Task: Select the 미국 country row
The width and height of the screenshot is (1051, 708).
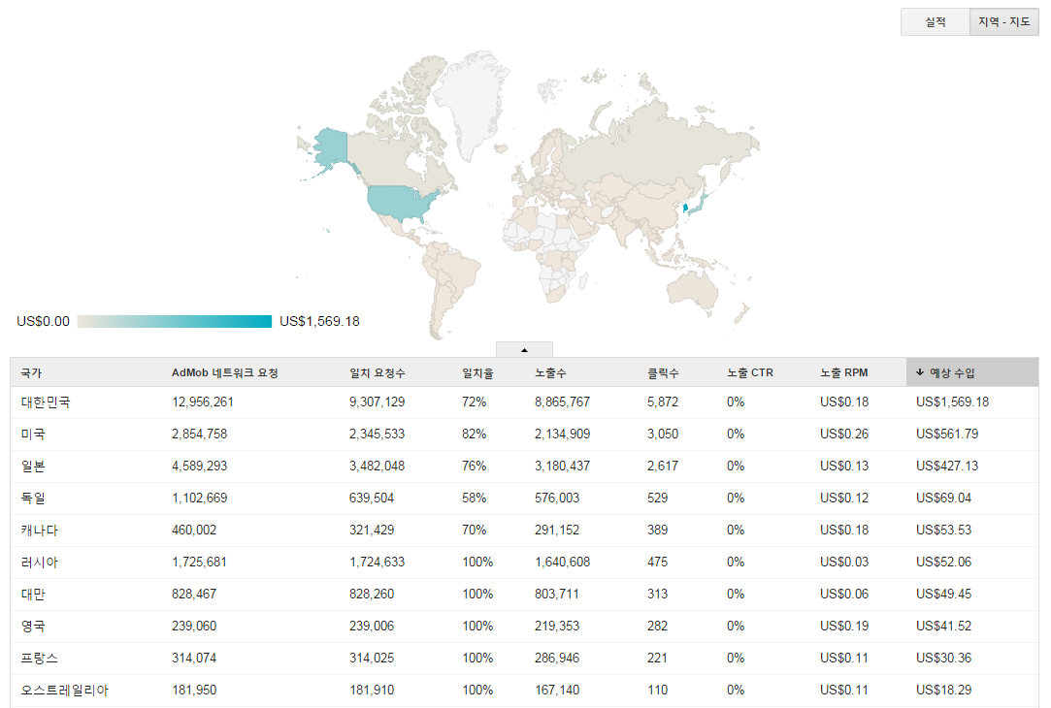Action: pos(524,434)
